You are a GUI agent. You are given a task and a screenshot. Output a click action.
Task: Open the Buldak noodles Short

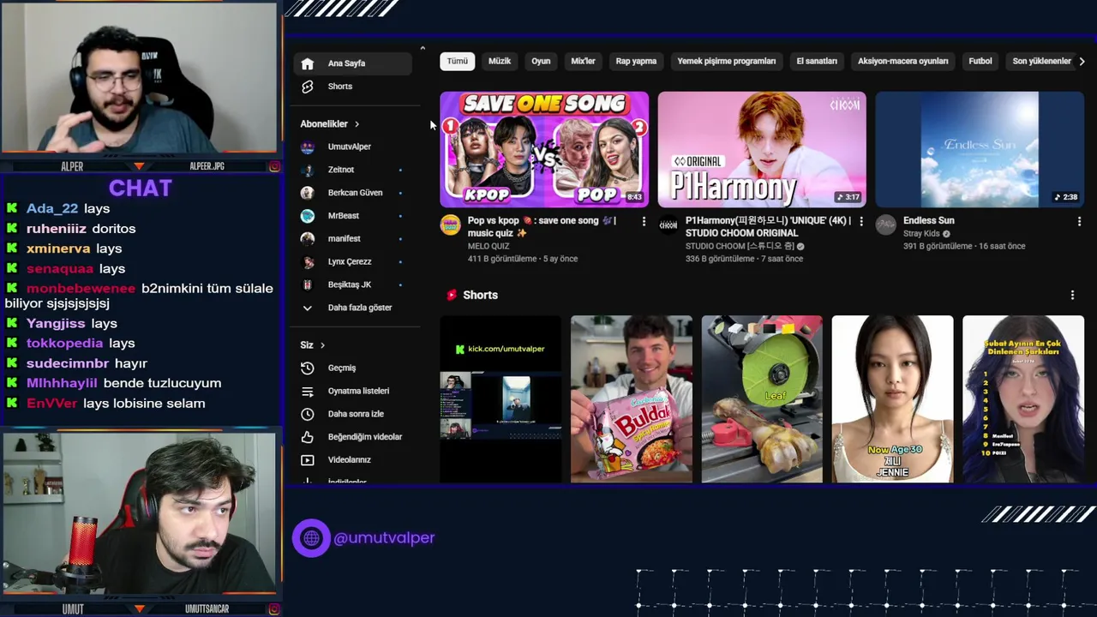coord(632,398)
